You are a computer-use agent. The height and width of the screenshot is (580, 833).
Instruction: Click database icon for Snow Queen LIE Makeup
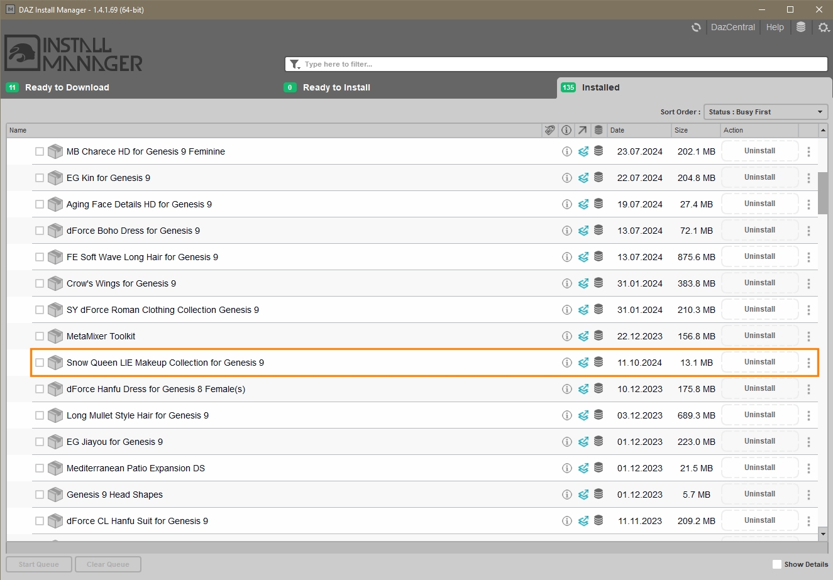599,363
